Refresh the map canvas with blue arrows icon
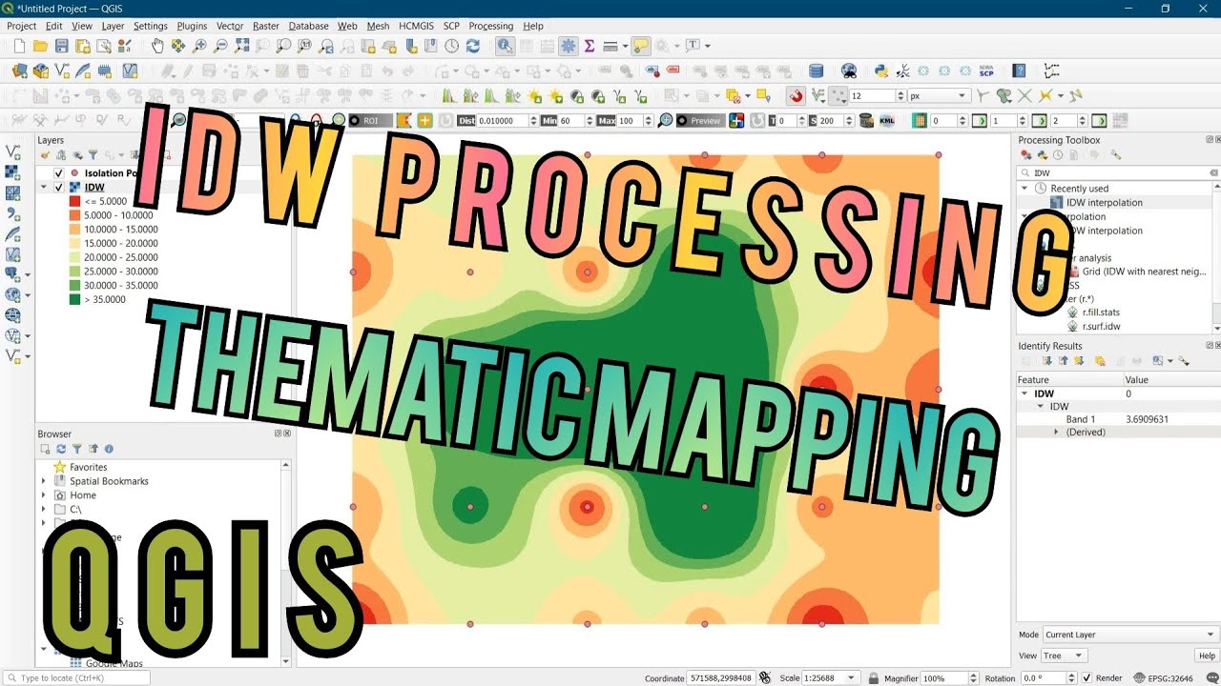Image resolution: width=1221 pixels, height=686 pixels. [472, 46]
